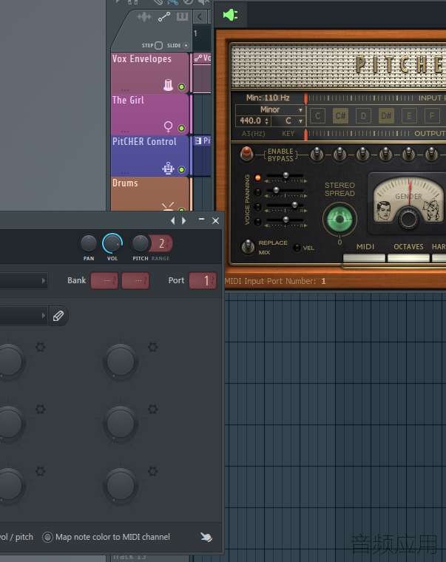This screenshot has height=562, width=446.
Task: Click the robot icon on PitCHER Control
Action: tap(168, 168)
